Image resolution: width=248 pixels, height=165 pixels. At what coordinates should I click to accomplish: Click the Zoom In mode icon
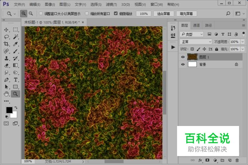click(x=24, y=14)
